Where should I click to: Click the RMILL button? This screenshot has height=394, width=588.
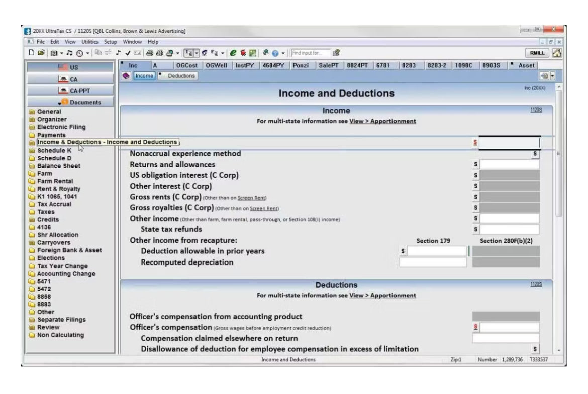537,53
